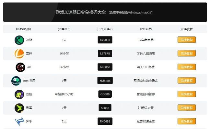Select the XY9898 redeem code
Viewport: 210px width, 129px height.
tap(105, 40)
